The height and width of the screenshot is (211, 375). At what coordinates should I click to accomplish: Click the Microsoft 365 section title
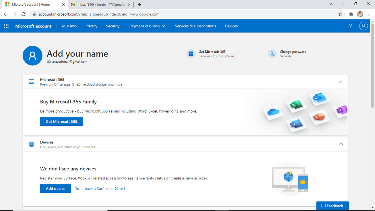click(x=52, y=79)
